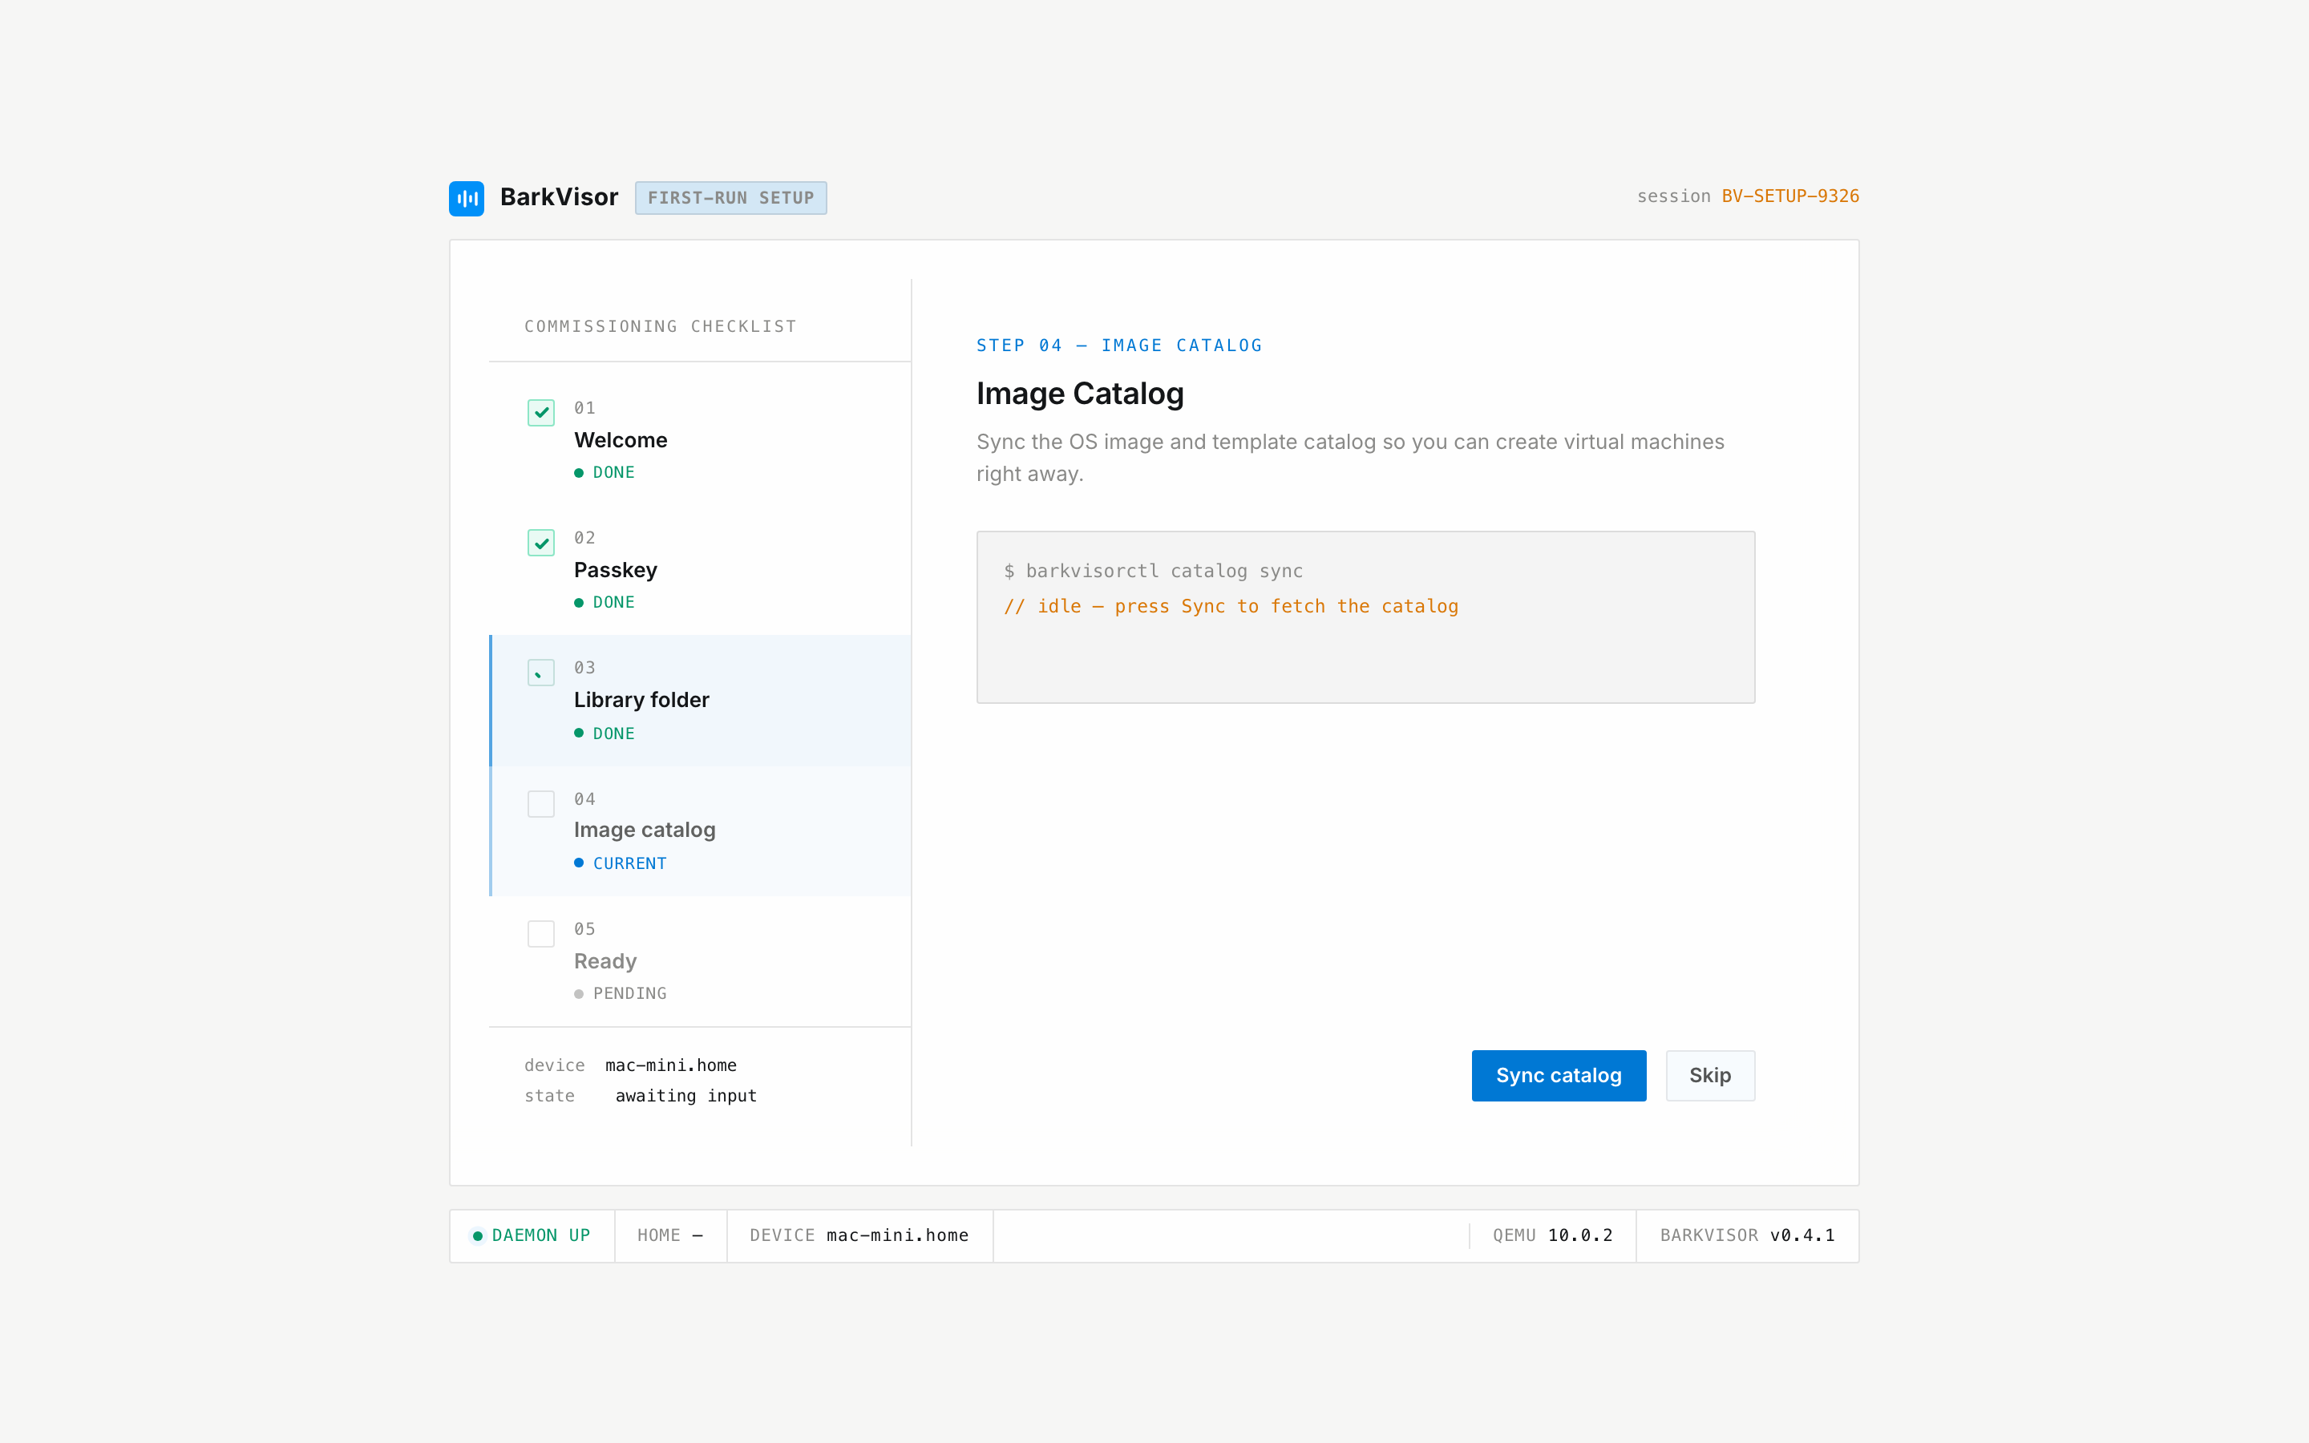Toggle the Image catalog step checkbox
The height and width of the screenshot is (1443, 2309).
(x=541, y=803)
